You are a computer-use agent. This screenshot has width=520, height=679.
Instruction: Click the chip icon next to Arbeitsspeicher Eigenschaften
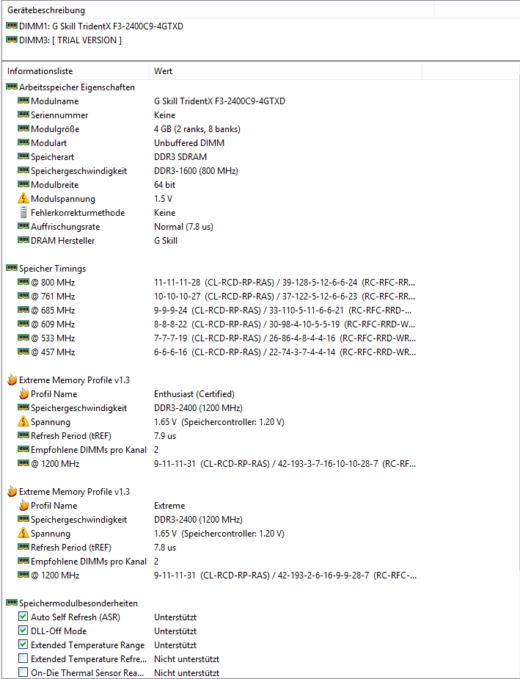(x=12, y=87)
